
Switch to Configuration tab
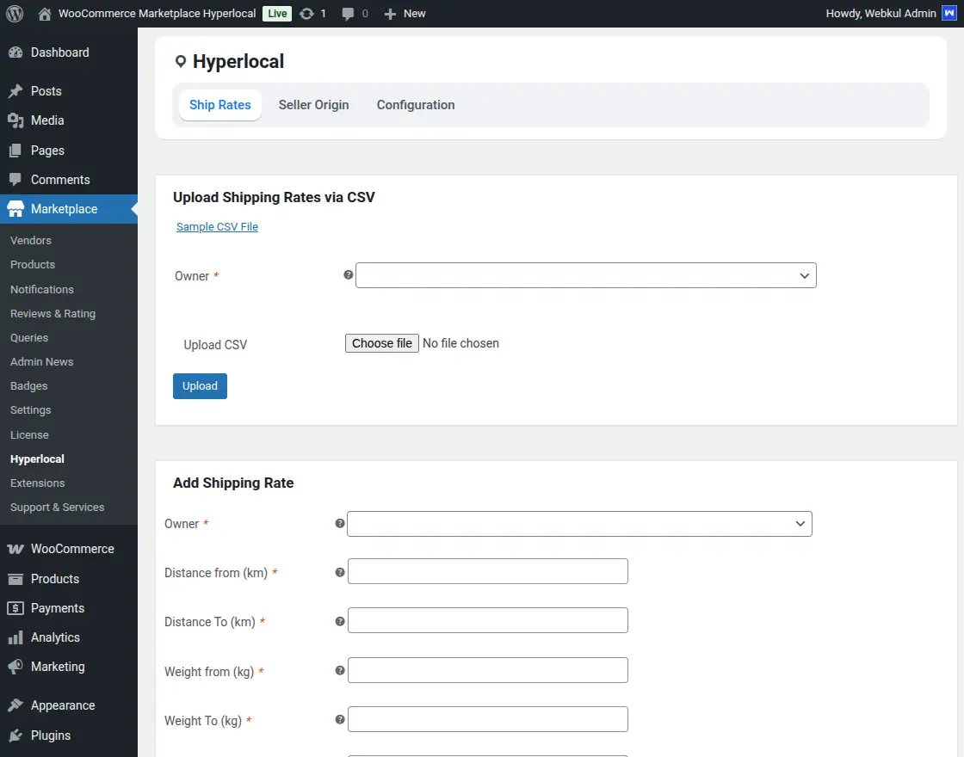pos(416,105)
